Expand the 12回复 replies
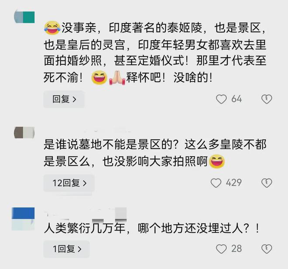The height and width of the screenshot is (269, 288). (x=69, y=183)
